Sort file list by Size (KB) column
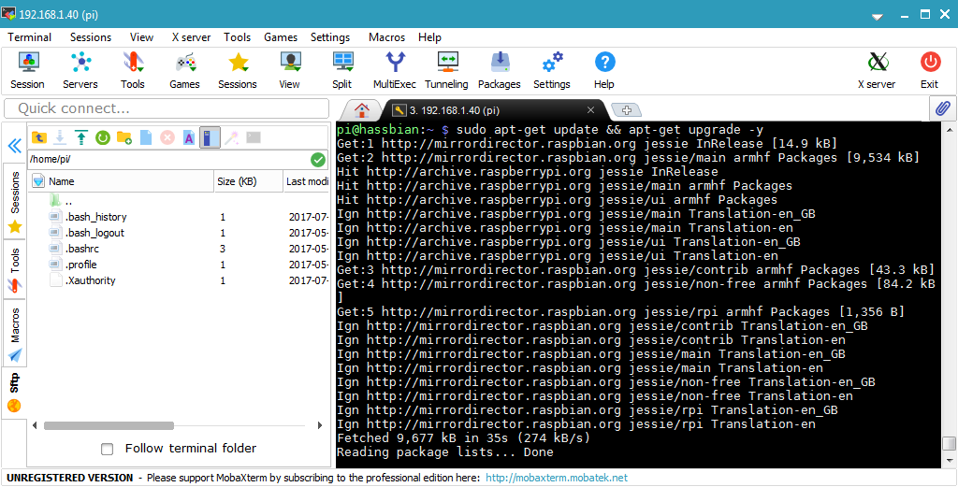The width and height of the screenshot is (958, 487). pyautogui.click(x=249, y=181)
